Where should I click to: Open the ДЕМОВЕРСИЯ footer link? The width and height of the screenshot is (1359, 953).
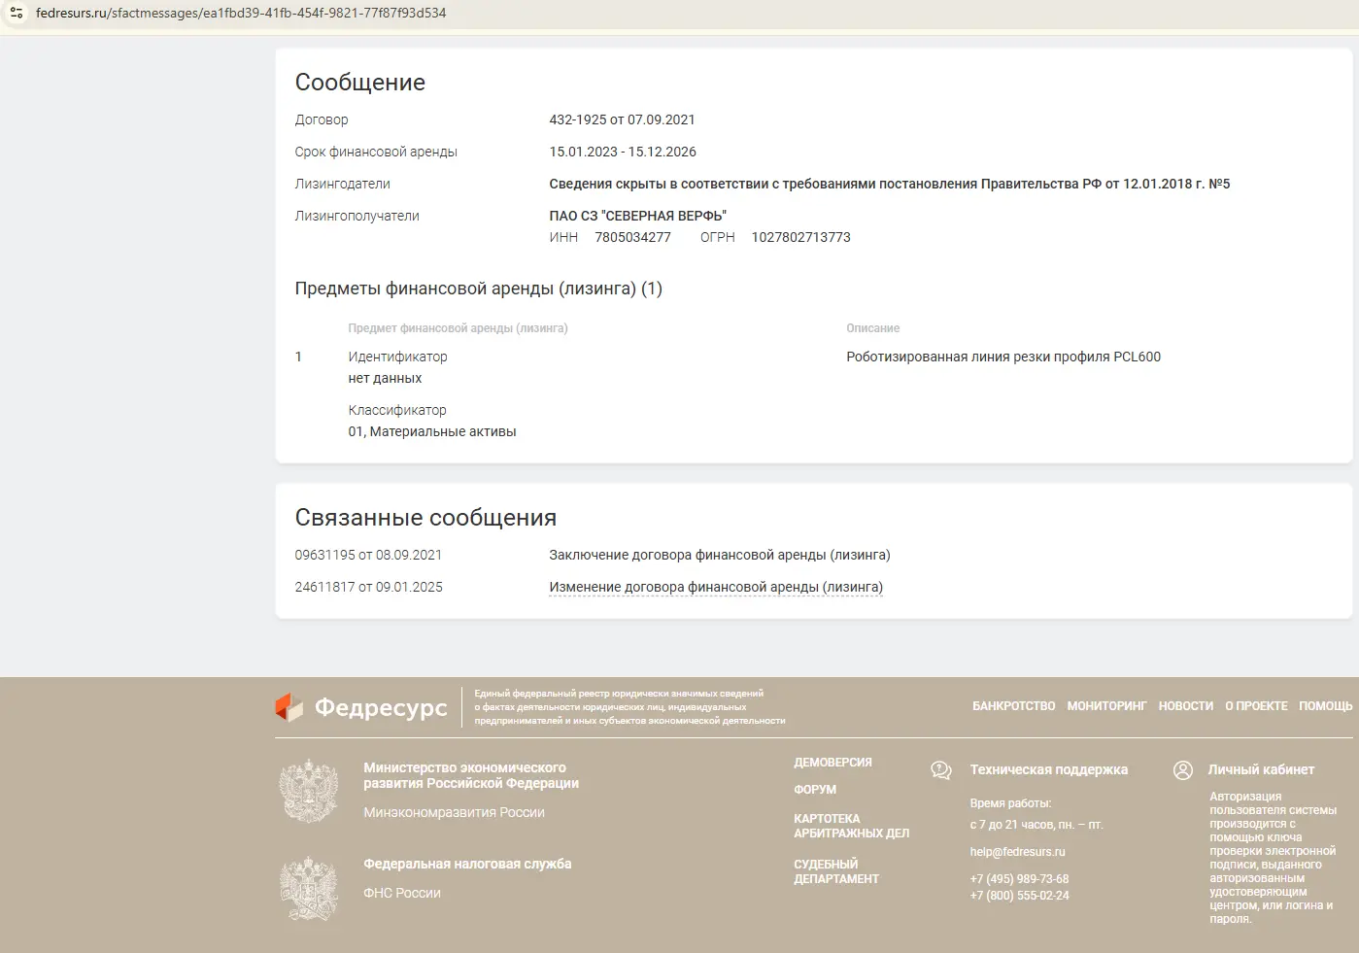(x=833, y=763)
